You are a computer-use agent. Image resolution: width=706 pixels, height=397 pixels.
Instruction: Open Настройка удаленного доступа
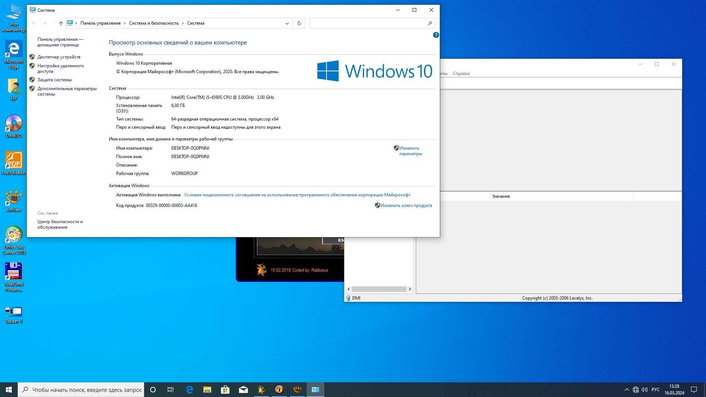click(60, 68)
